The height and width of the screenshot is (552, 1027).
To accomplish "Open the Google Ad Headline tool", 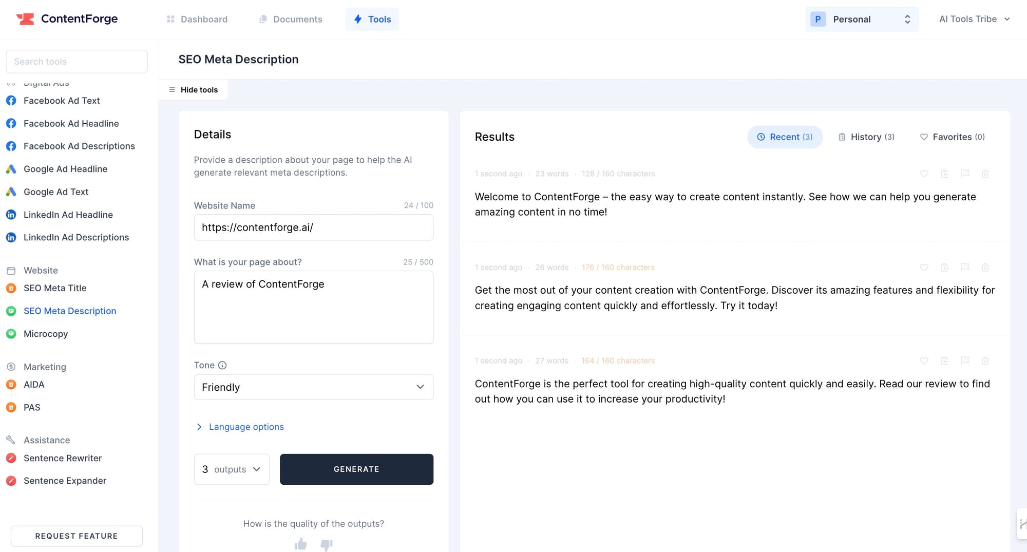I will (65, 169).
